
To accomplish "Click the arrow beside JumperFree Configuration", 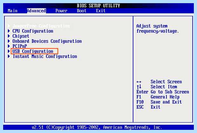I will coord(9,26).
